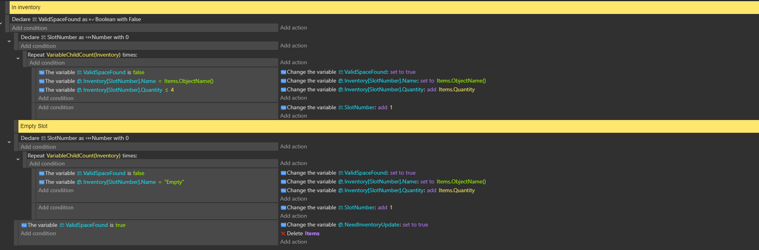Click the Boolean type icon in ValidSpaceFound declaration
759x250 pixels.
click(x=92, y=20)
